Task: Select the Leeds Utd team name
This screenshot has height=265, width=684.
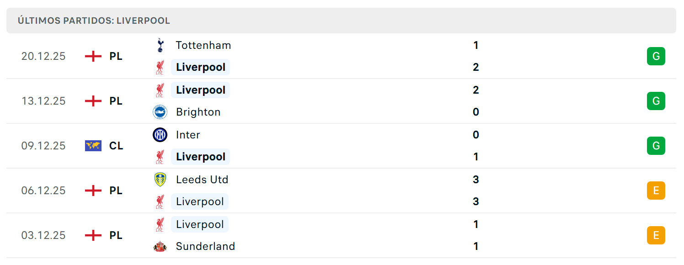Action: click(202, 180)
